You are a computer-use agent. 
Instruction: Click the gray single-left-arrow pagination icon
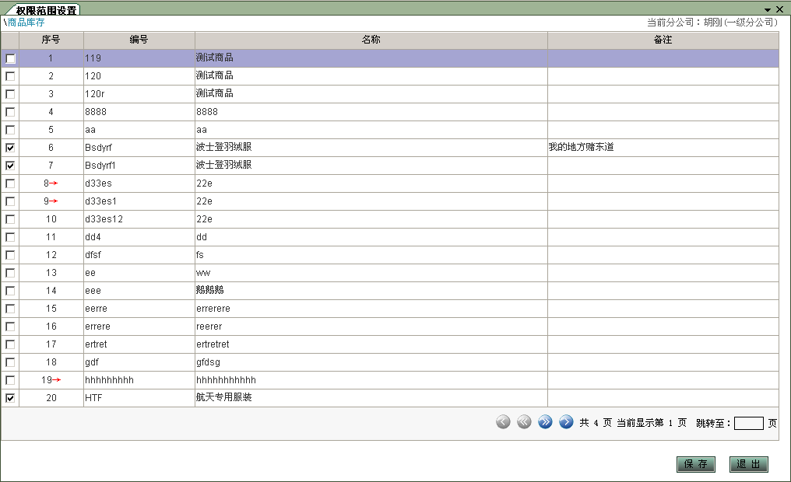(503, 422)
